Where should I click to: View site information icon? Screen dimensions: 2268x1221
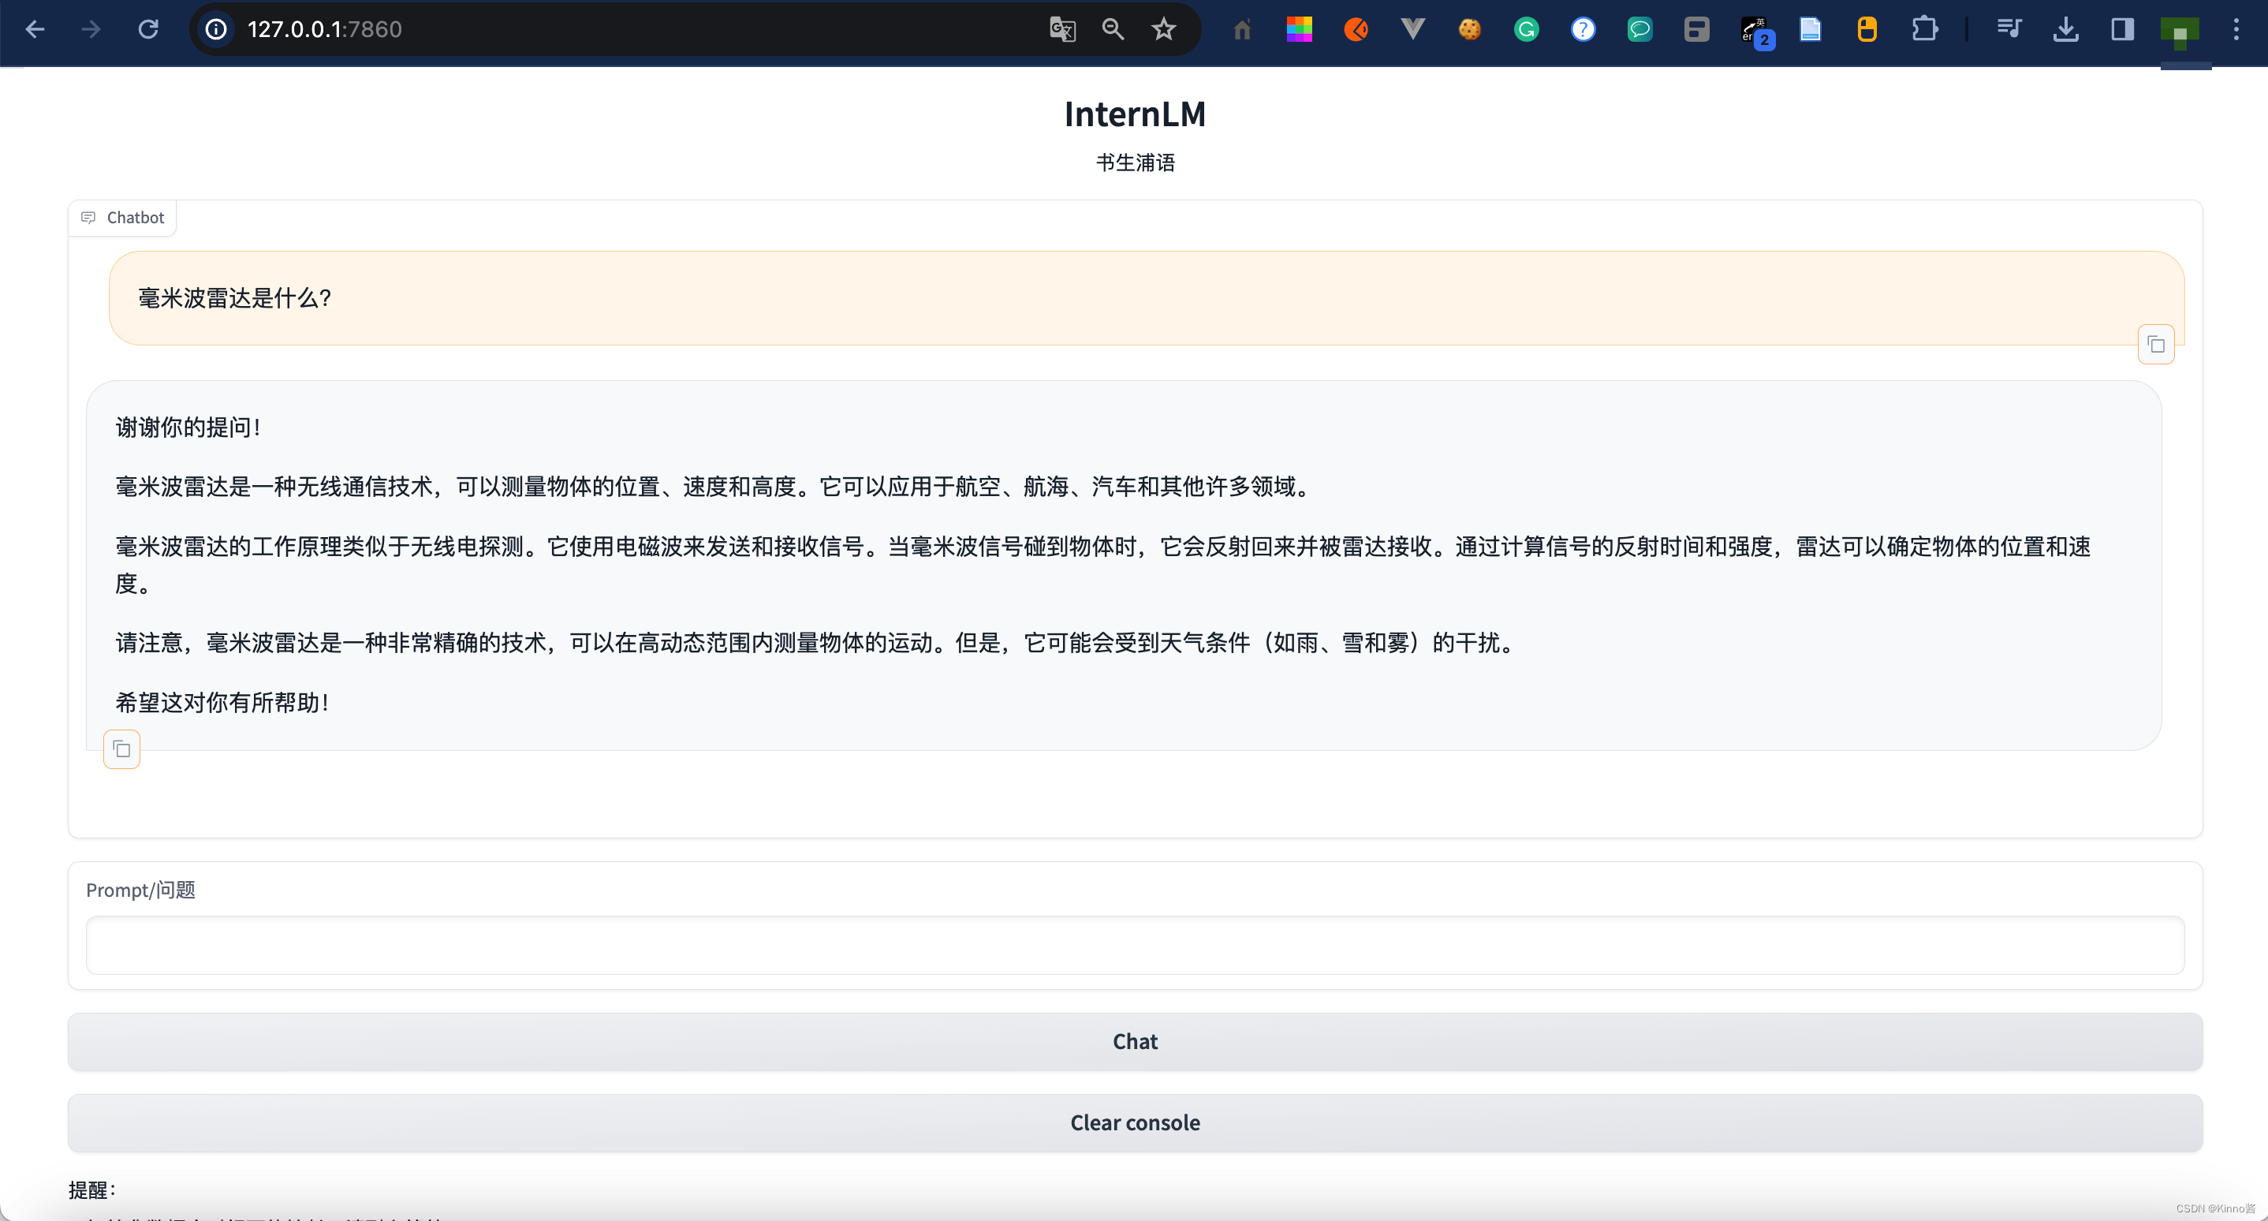(216, 30)
